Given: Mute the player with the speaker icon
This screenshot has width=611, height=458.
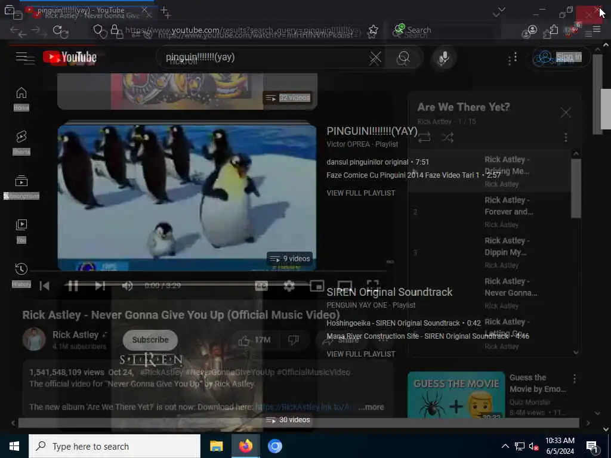Looking at the screenshot, I should point(127,286).
